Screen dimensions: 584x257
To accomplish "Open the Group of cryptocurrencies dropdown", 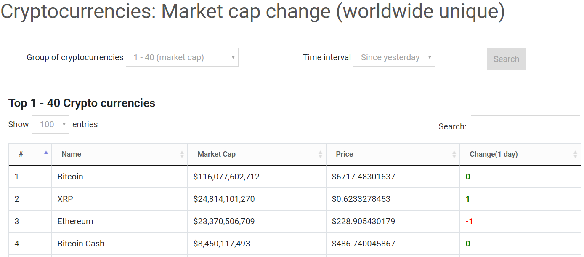I will point(182,57).
